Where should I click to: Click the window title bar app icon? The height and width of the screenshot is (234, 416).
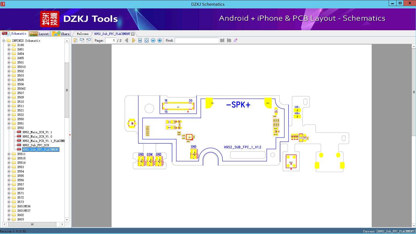[3, 4]
